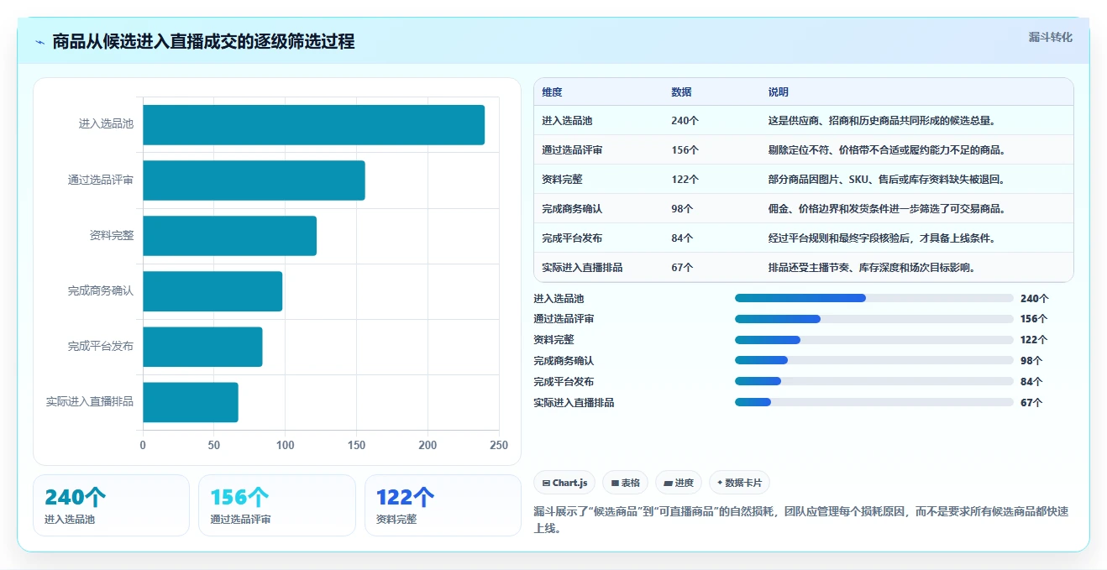Viewport: 1107px width, 570px height.
Task: Click the 进入选品池 progress bar
Action: tap(874, 298)
